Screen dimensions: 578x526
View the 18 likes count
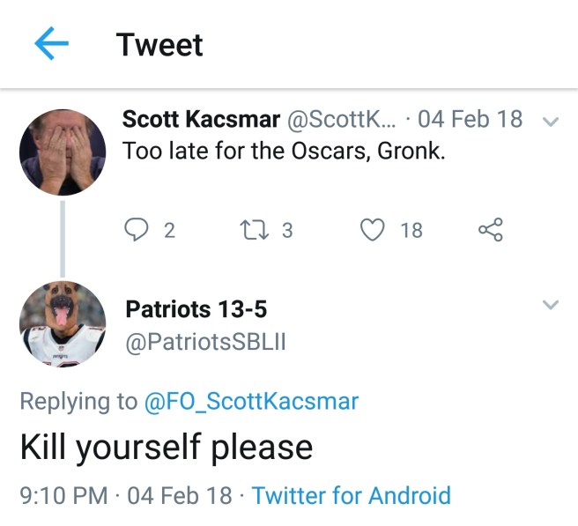pos(411,231)
